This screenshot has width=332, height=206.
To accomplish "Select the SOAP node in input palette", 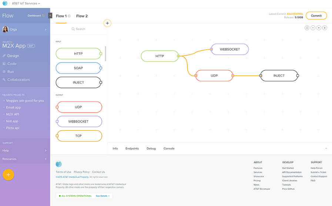I will coord(79,68).
